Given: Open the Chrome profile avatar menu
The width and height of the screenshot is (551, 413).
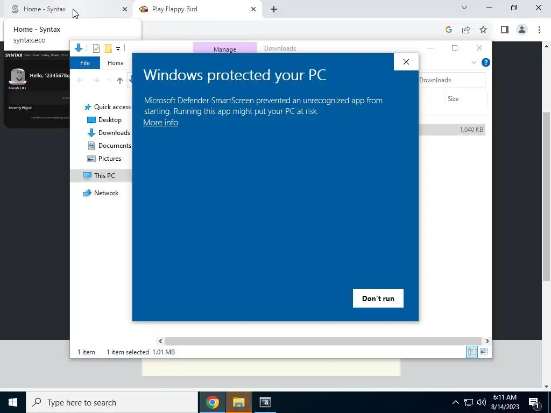Looking at the screenshot, I should pos(522,30).
